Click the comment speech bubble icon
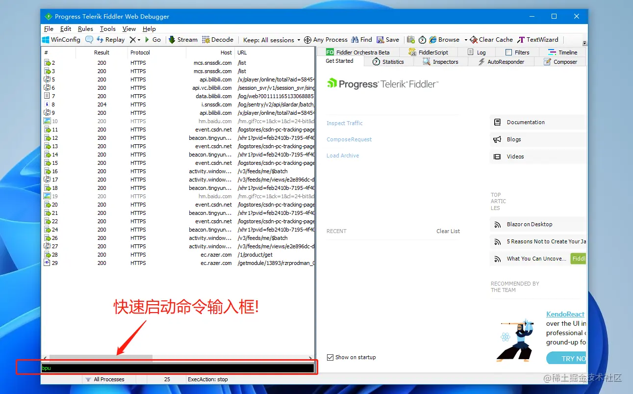 pyautogui.click(x=89, y=40)
